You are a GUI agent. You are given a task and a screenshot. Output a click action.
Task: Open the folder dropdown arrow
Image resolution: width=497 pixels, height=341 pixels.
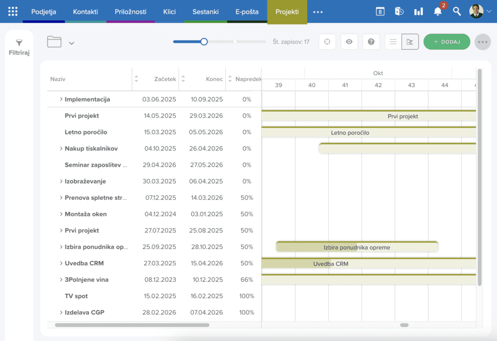click(71, 43)
